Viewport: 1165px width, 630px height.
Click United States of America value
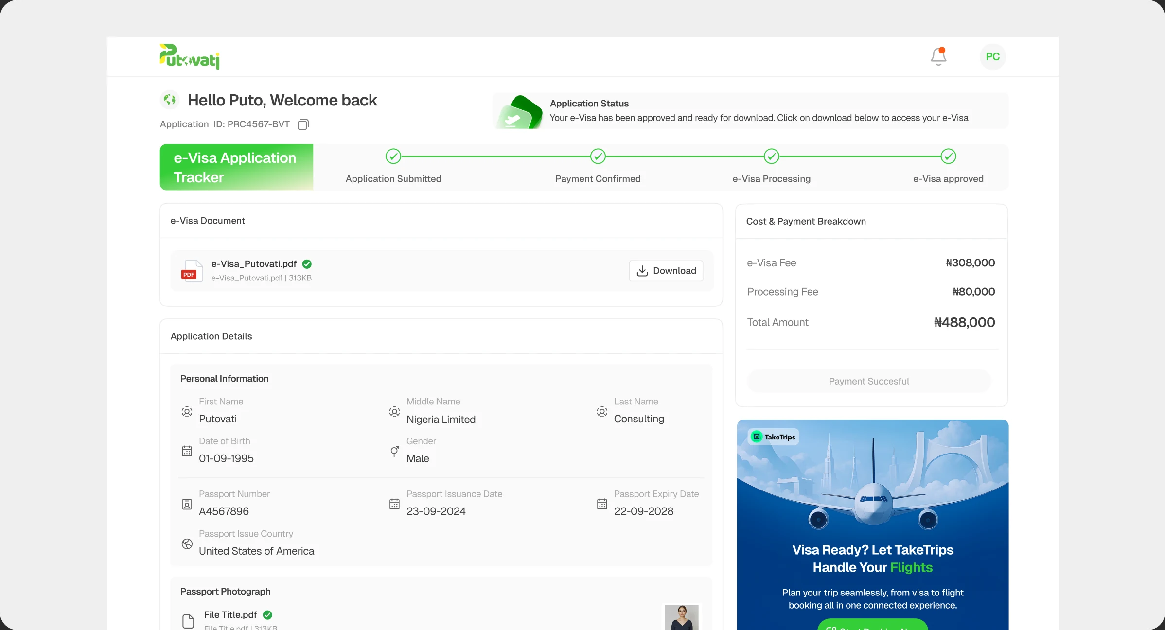(256, 551)
